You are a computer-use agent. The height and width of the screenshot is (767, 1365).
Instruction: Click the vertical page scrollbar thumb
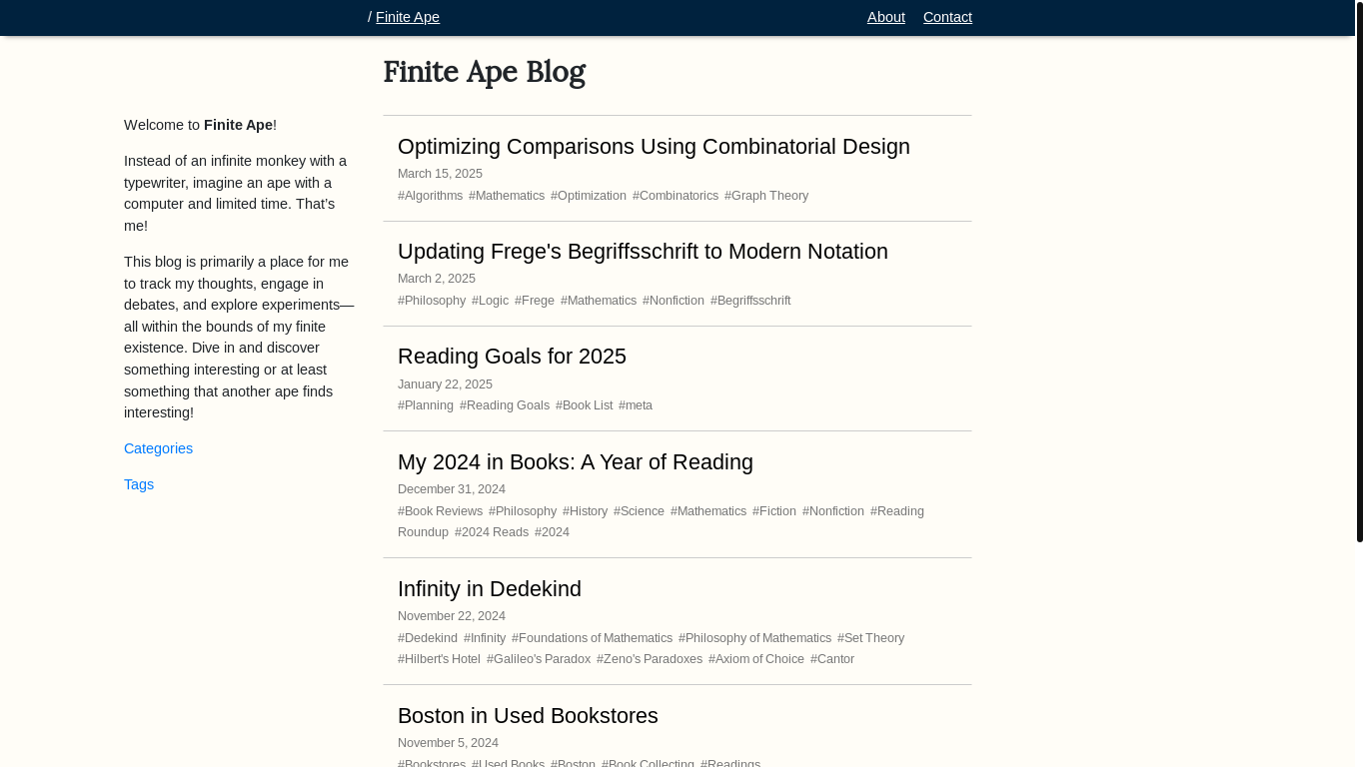tap(1359, 272)
